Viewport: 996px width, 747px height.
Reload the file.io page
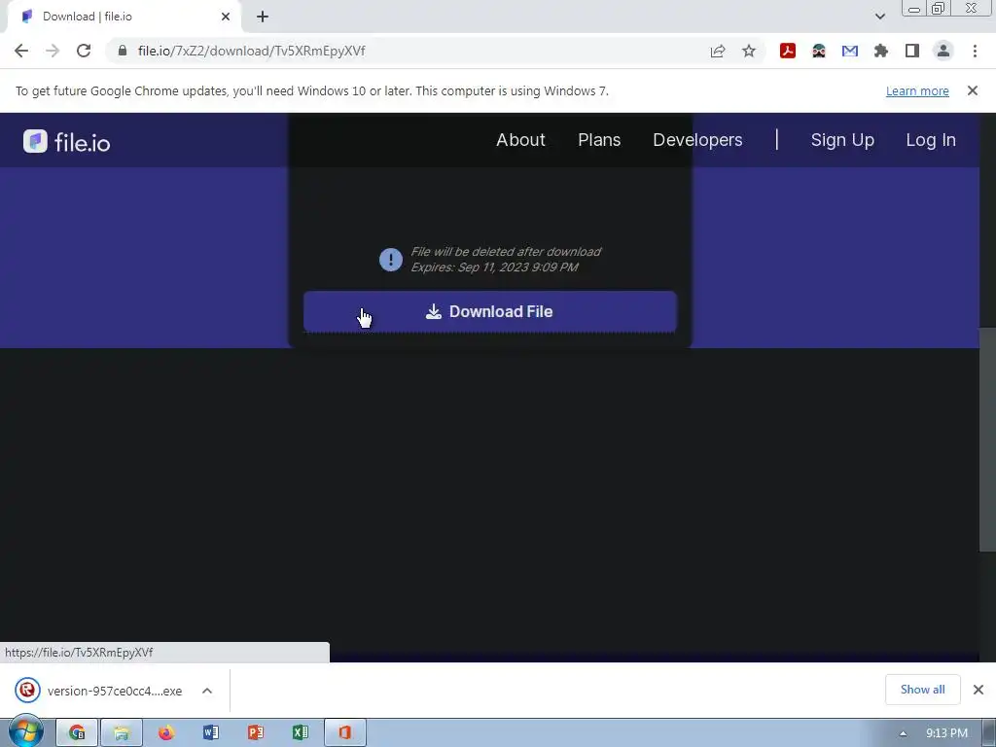point(84,51)
